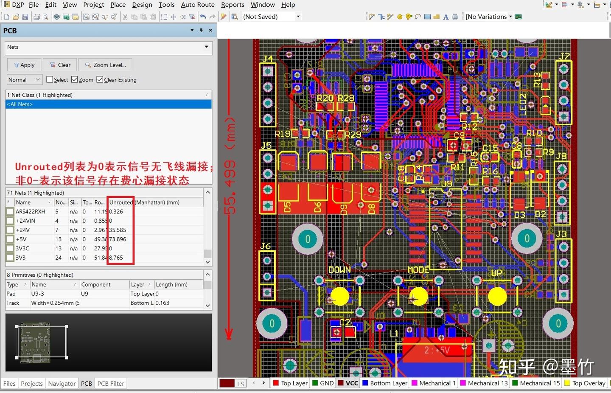611x393 pixels.
Task: Open the browse components library icon
Action: pos(235,17)
